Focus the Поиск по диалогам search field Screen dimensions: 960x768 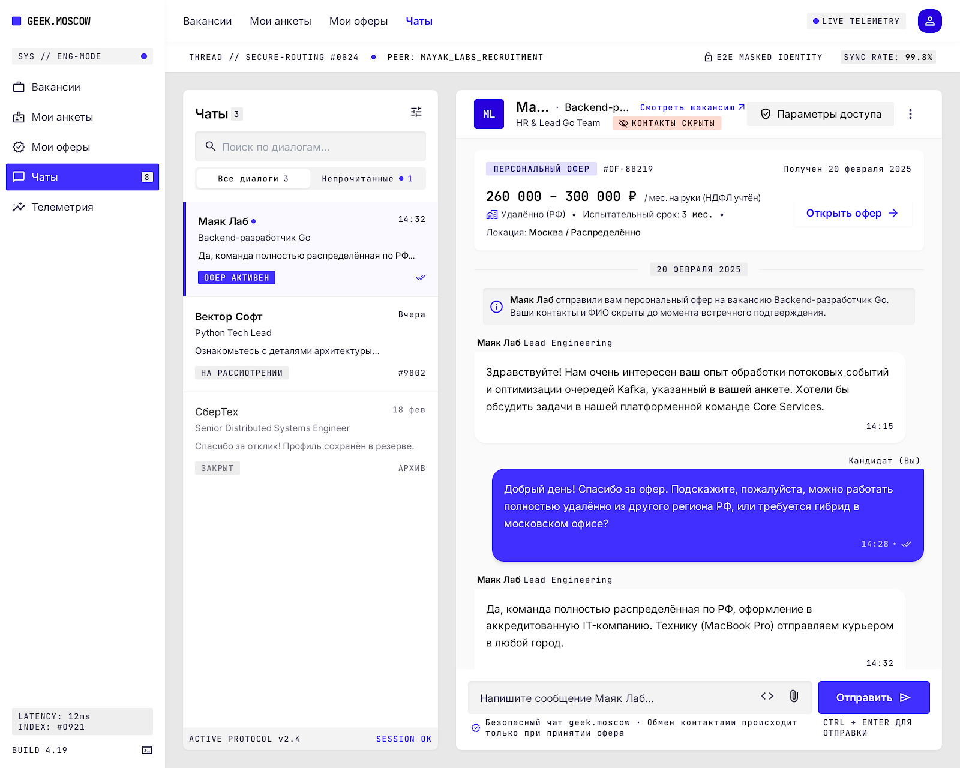[x=310, y=146]
